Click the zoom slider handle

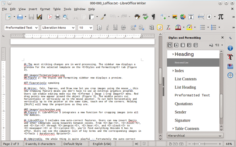(199, 144)
